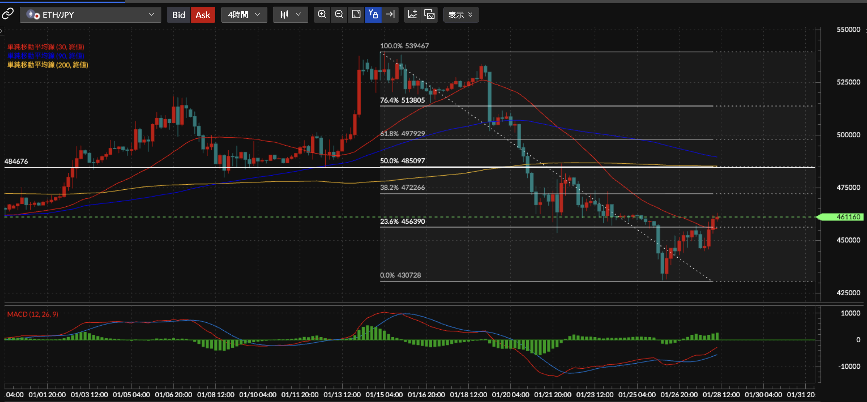Toggle the Y-axis lock button
The height and width of the screenshot is (402, 867).
point(373,14)
